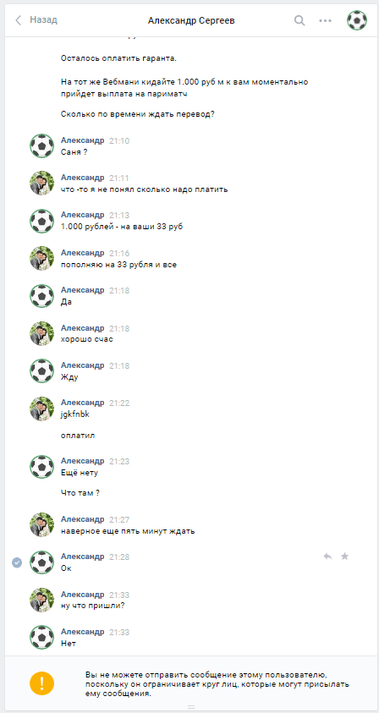Grab the resize handle at bottom of chat

191,706
